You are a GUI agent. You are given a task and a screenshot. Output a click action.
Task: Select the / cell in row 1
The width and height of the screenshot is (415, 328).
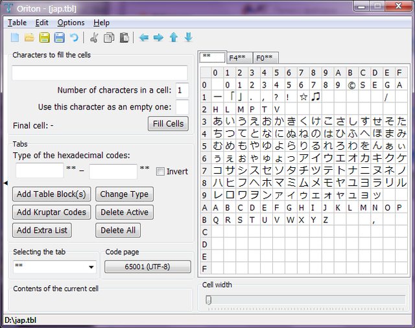point(389,97)
